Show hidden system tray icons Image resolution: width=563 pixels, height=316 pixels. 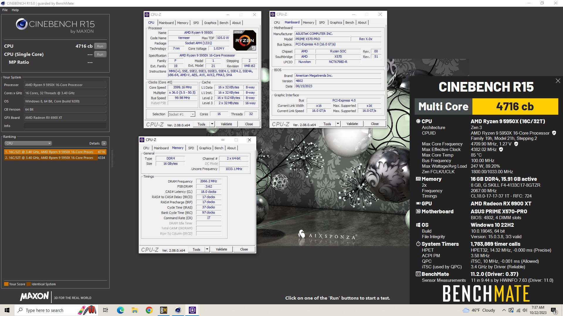pyautogui.click(x=504, y=310)
